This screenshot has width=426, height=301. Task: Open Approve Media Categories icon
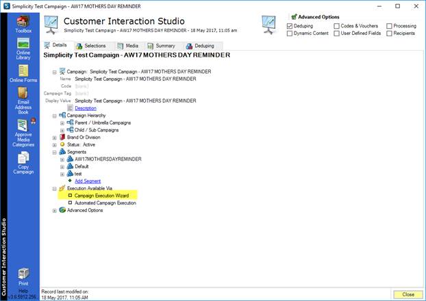pos(23,125)
